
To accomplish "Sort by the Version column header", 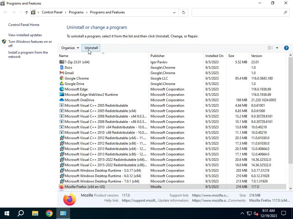I will pyautogui.click(x=268, y=56).
